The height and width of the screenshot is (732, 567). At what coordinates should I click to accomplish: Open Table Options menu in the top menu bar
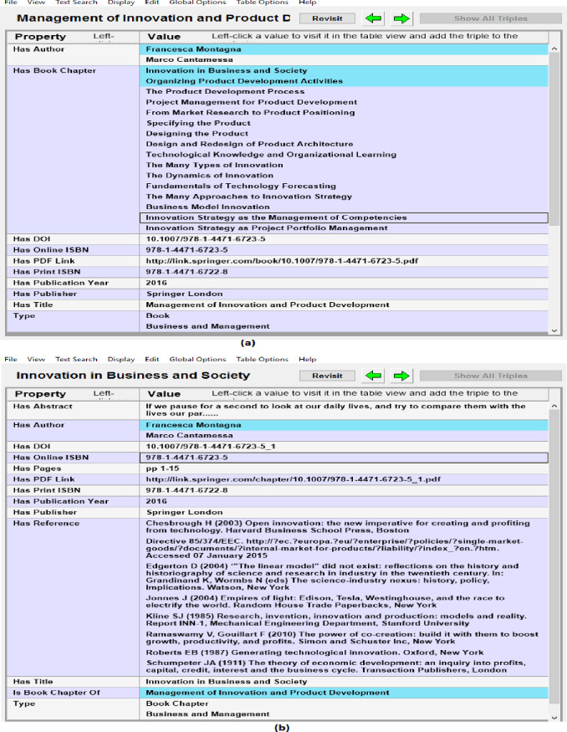[x=262, y=3]
